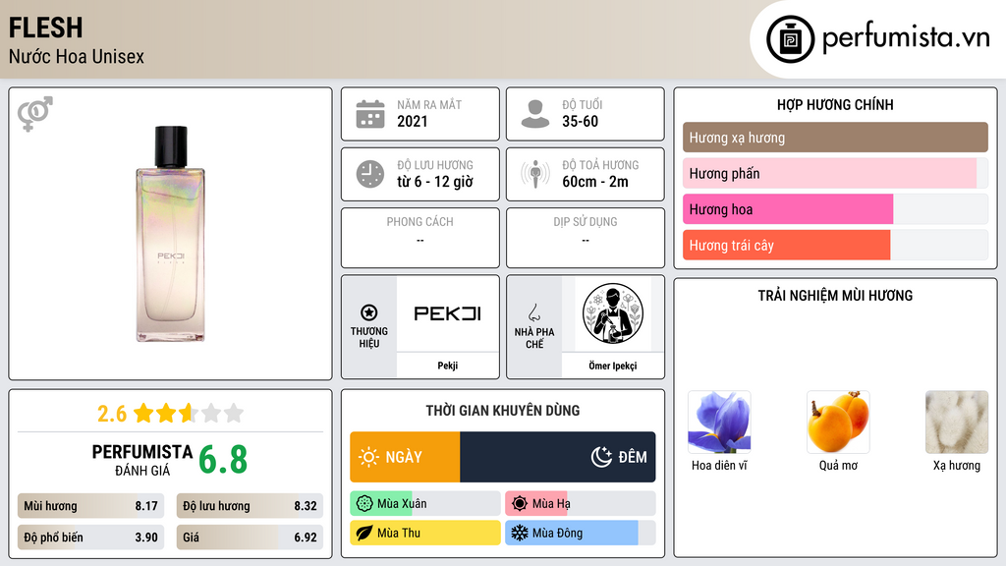Click the Hoa diên vĩ caption
1006x566 pixels.
pyautogui.click(x=719, y=465)
